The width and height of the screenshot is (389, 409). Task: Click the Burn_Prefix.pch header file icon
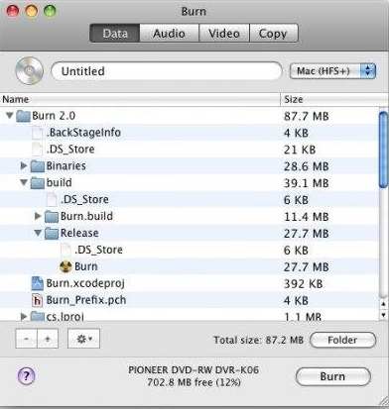pyautogui.click(x=38, y=300)
